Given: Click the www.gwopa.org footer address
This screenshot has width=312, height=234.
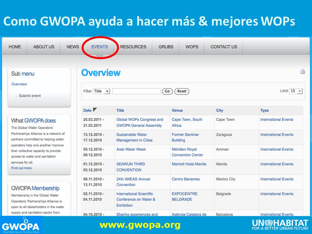Looking at the screenshot, I should click(x=140, y=225).
